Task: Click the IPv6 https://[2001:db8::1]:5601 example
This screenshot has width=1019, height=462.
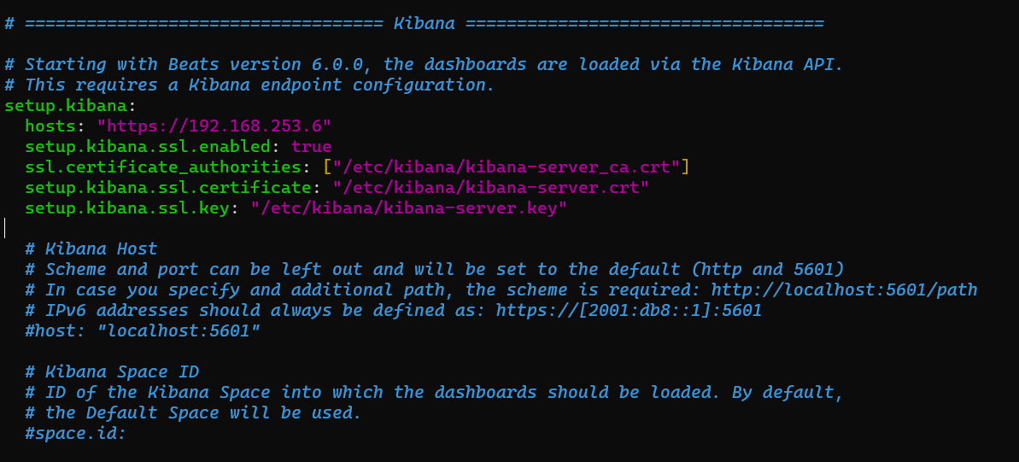Action: (629, 311)
